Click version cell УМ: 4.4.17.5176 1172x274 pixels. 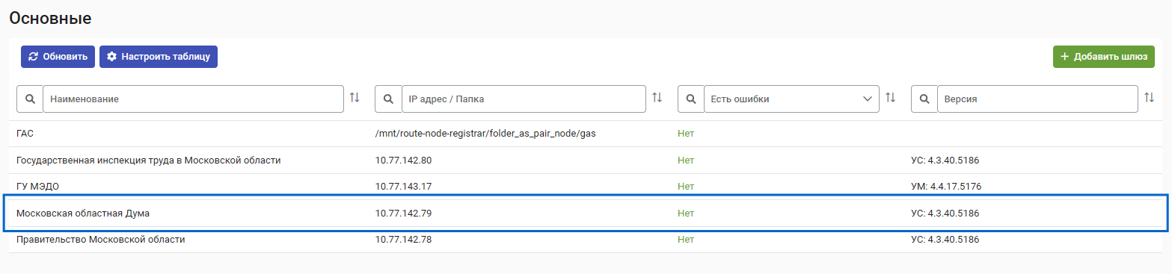pos(946,187)
